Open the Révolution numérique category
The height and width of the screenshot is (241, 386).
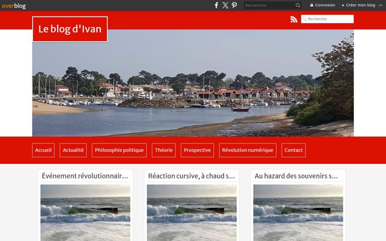click(x=248, y=150)
